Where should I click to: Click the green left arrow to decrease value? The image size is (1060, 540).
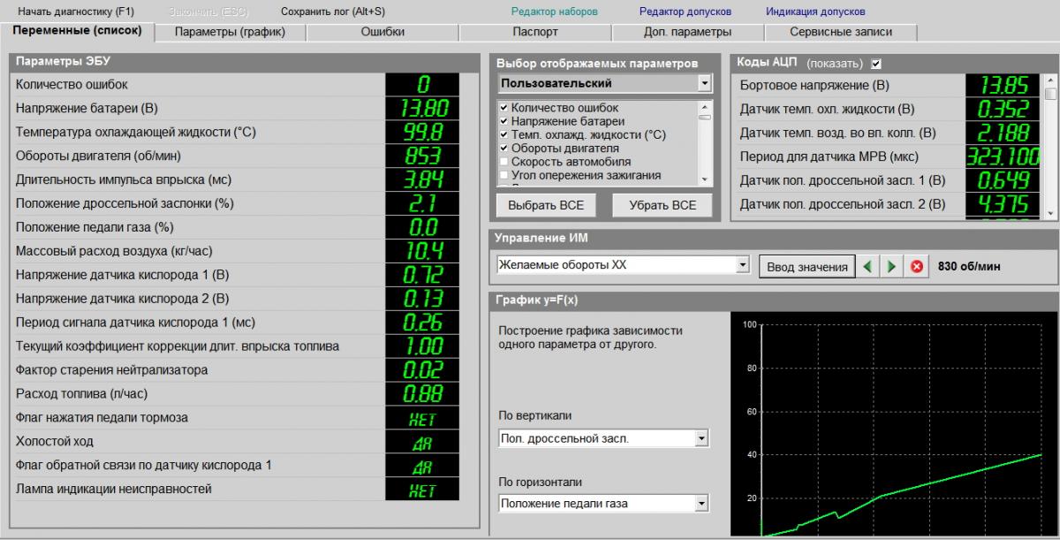868,267
